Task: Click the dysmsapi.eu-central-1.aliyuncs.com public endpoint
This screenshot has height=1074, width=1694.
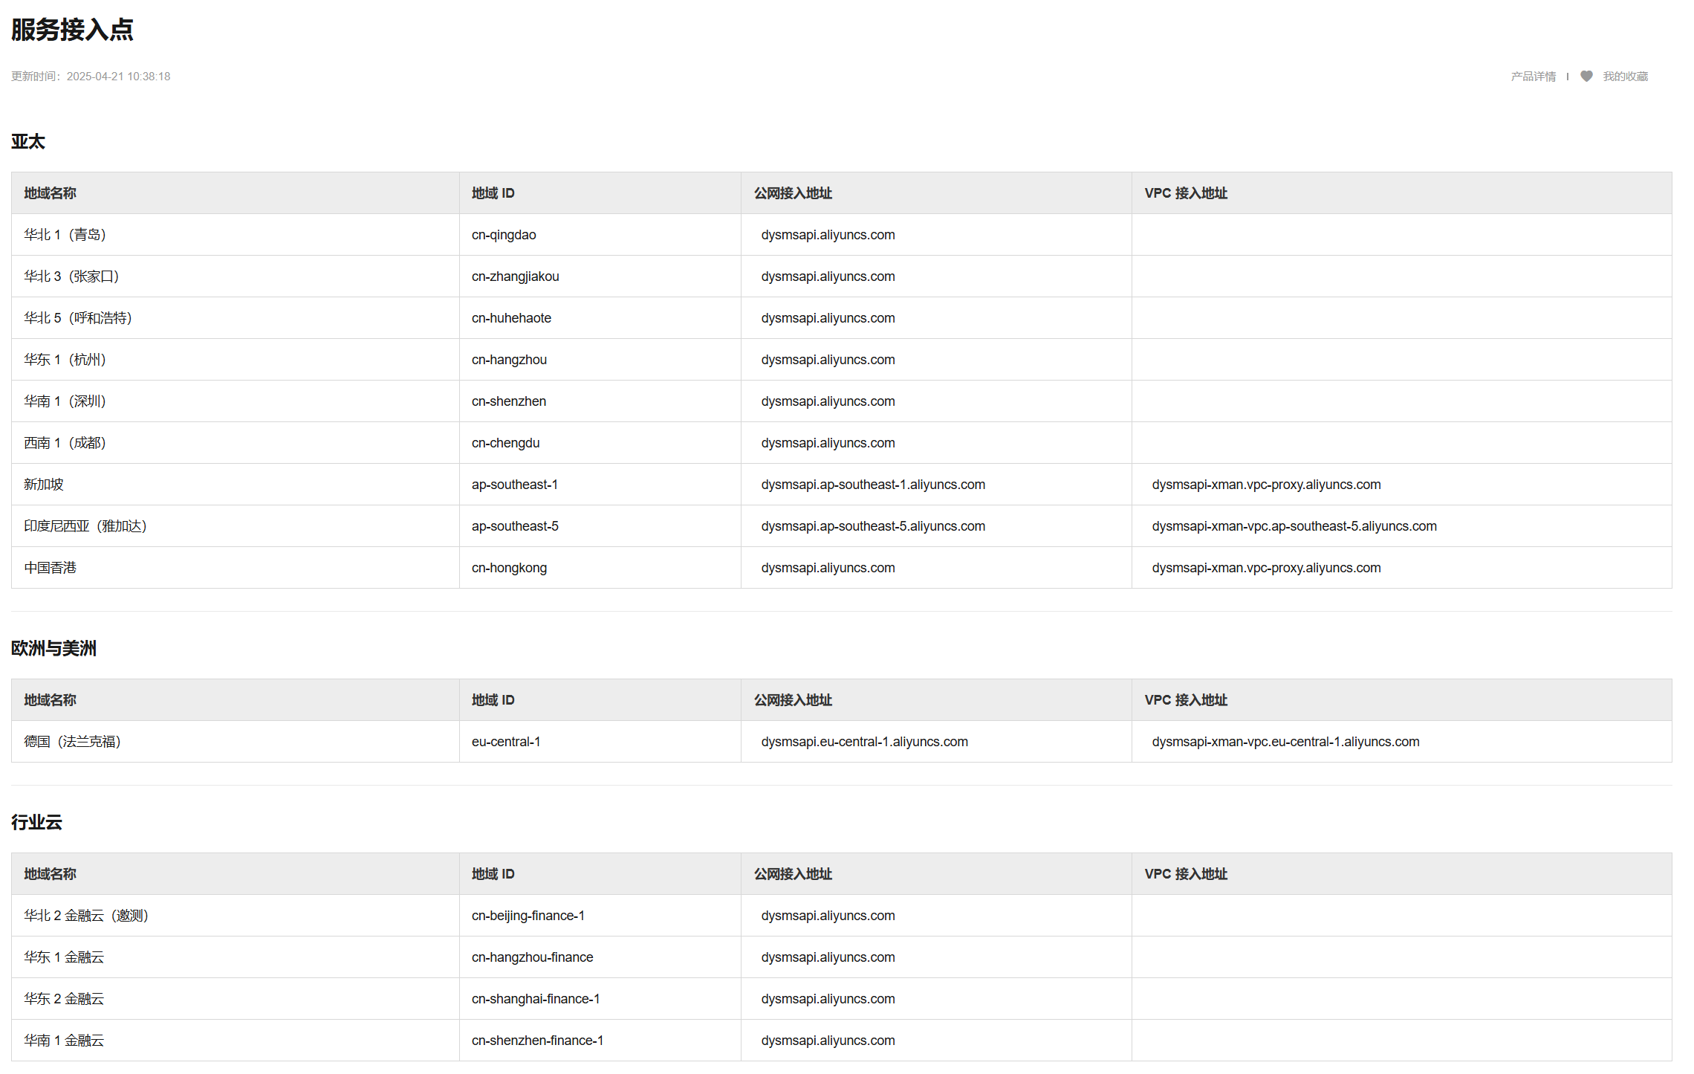Action: coord(864,742)
